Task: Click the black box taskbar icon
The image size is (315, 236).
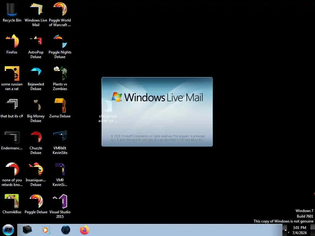Action: (27, 230)
